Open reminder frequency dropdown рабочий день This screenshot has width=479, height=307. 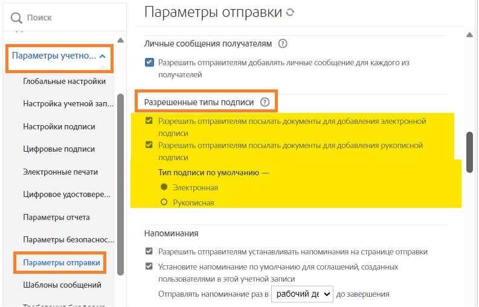302,294
